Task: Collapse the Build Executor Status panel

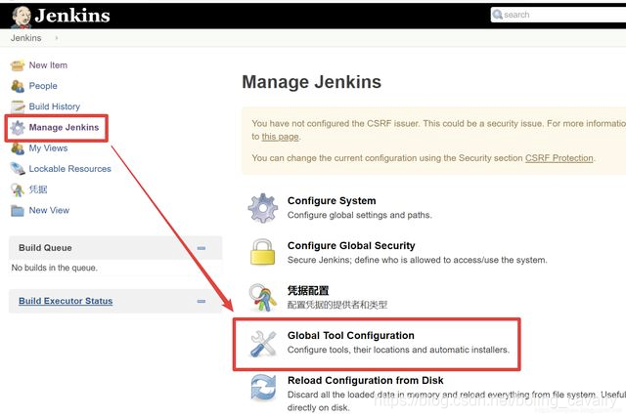Action: (x=201, y=302)
